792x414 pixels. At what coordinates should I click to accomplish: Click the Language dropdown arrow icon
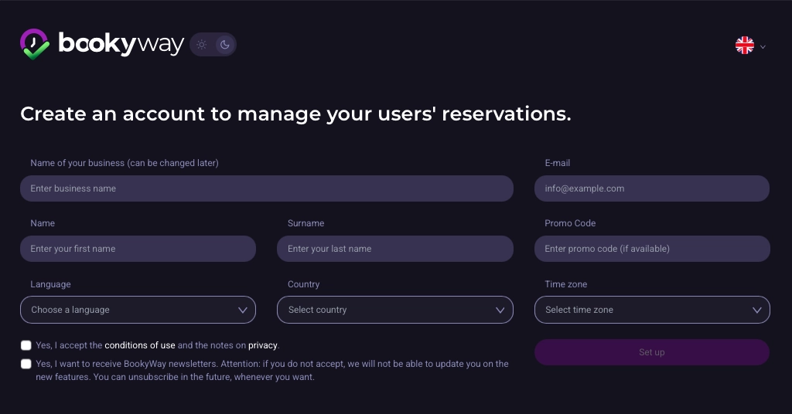point(243,310)
